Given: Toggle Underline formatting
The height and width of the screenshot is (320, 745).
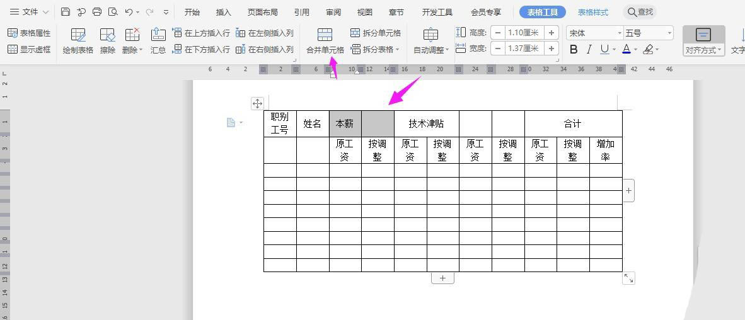Looking at the screenshot, I should [604, 49].
